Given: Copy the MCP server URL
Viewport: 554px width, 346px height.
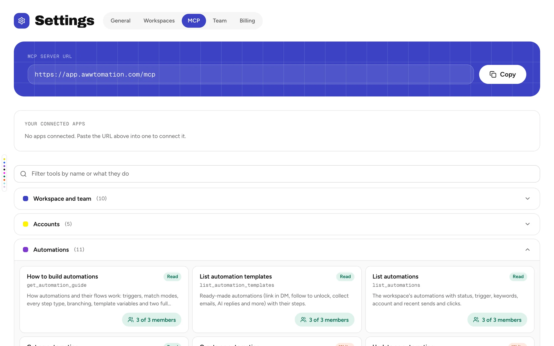Looking at the screenshot, I should coord(502,75).
